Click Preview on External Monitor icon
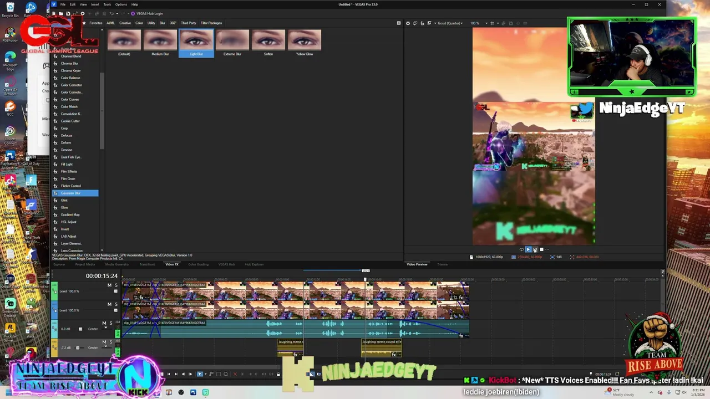 pos(415,23)
